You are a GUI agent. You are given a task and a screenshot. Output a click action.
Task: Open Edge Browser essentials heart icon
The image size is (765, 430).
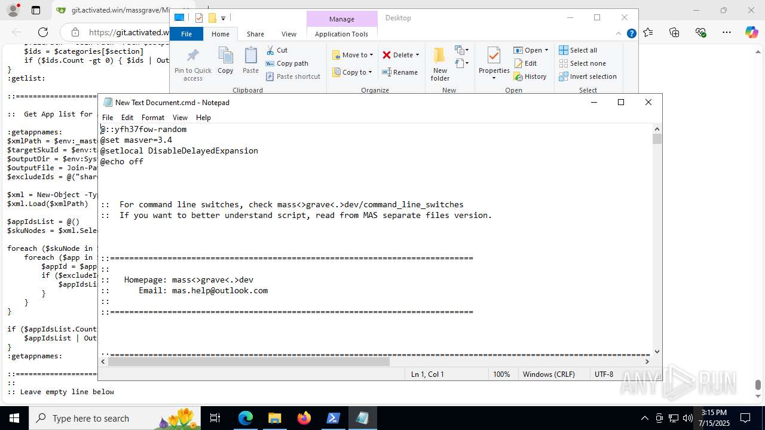(x=700, y=32)
